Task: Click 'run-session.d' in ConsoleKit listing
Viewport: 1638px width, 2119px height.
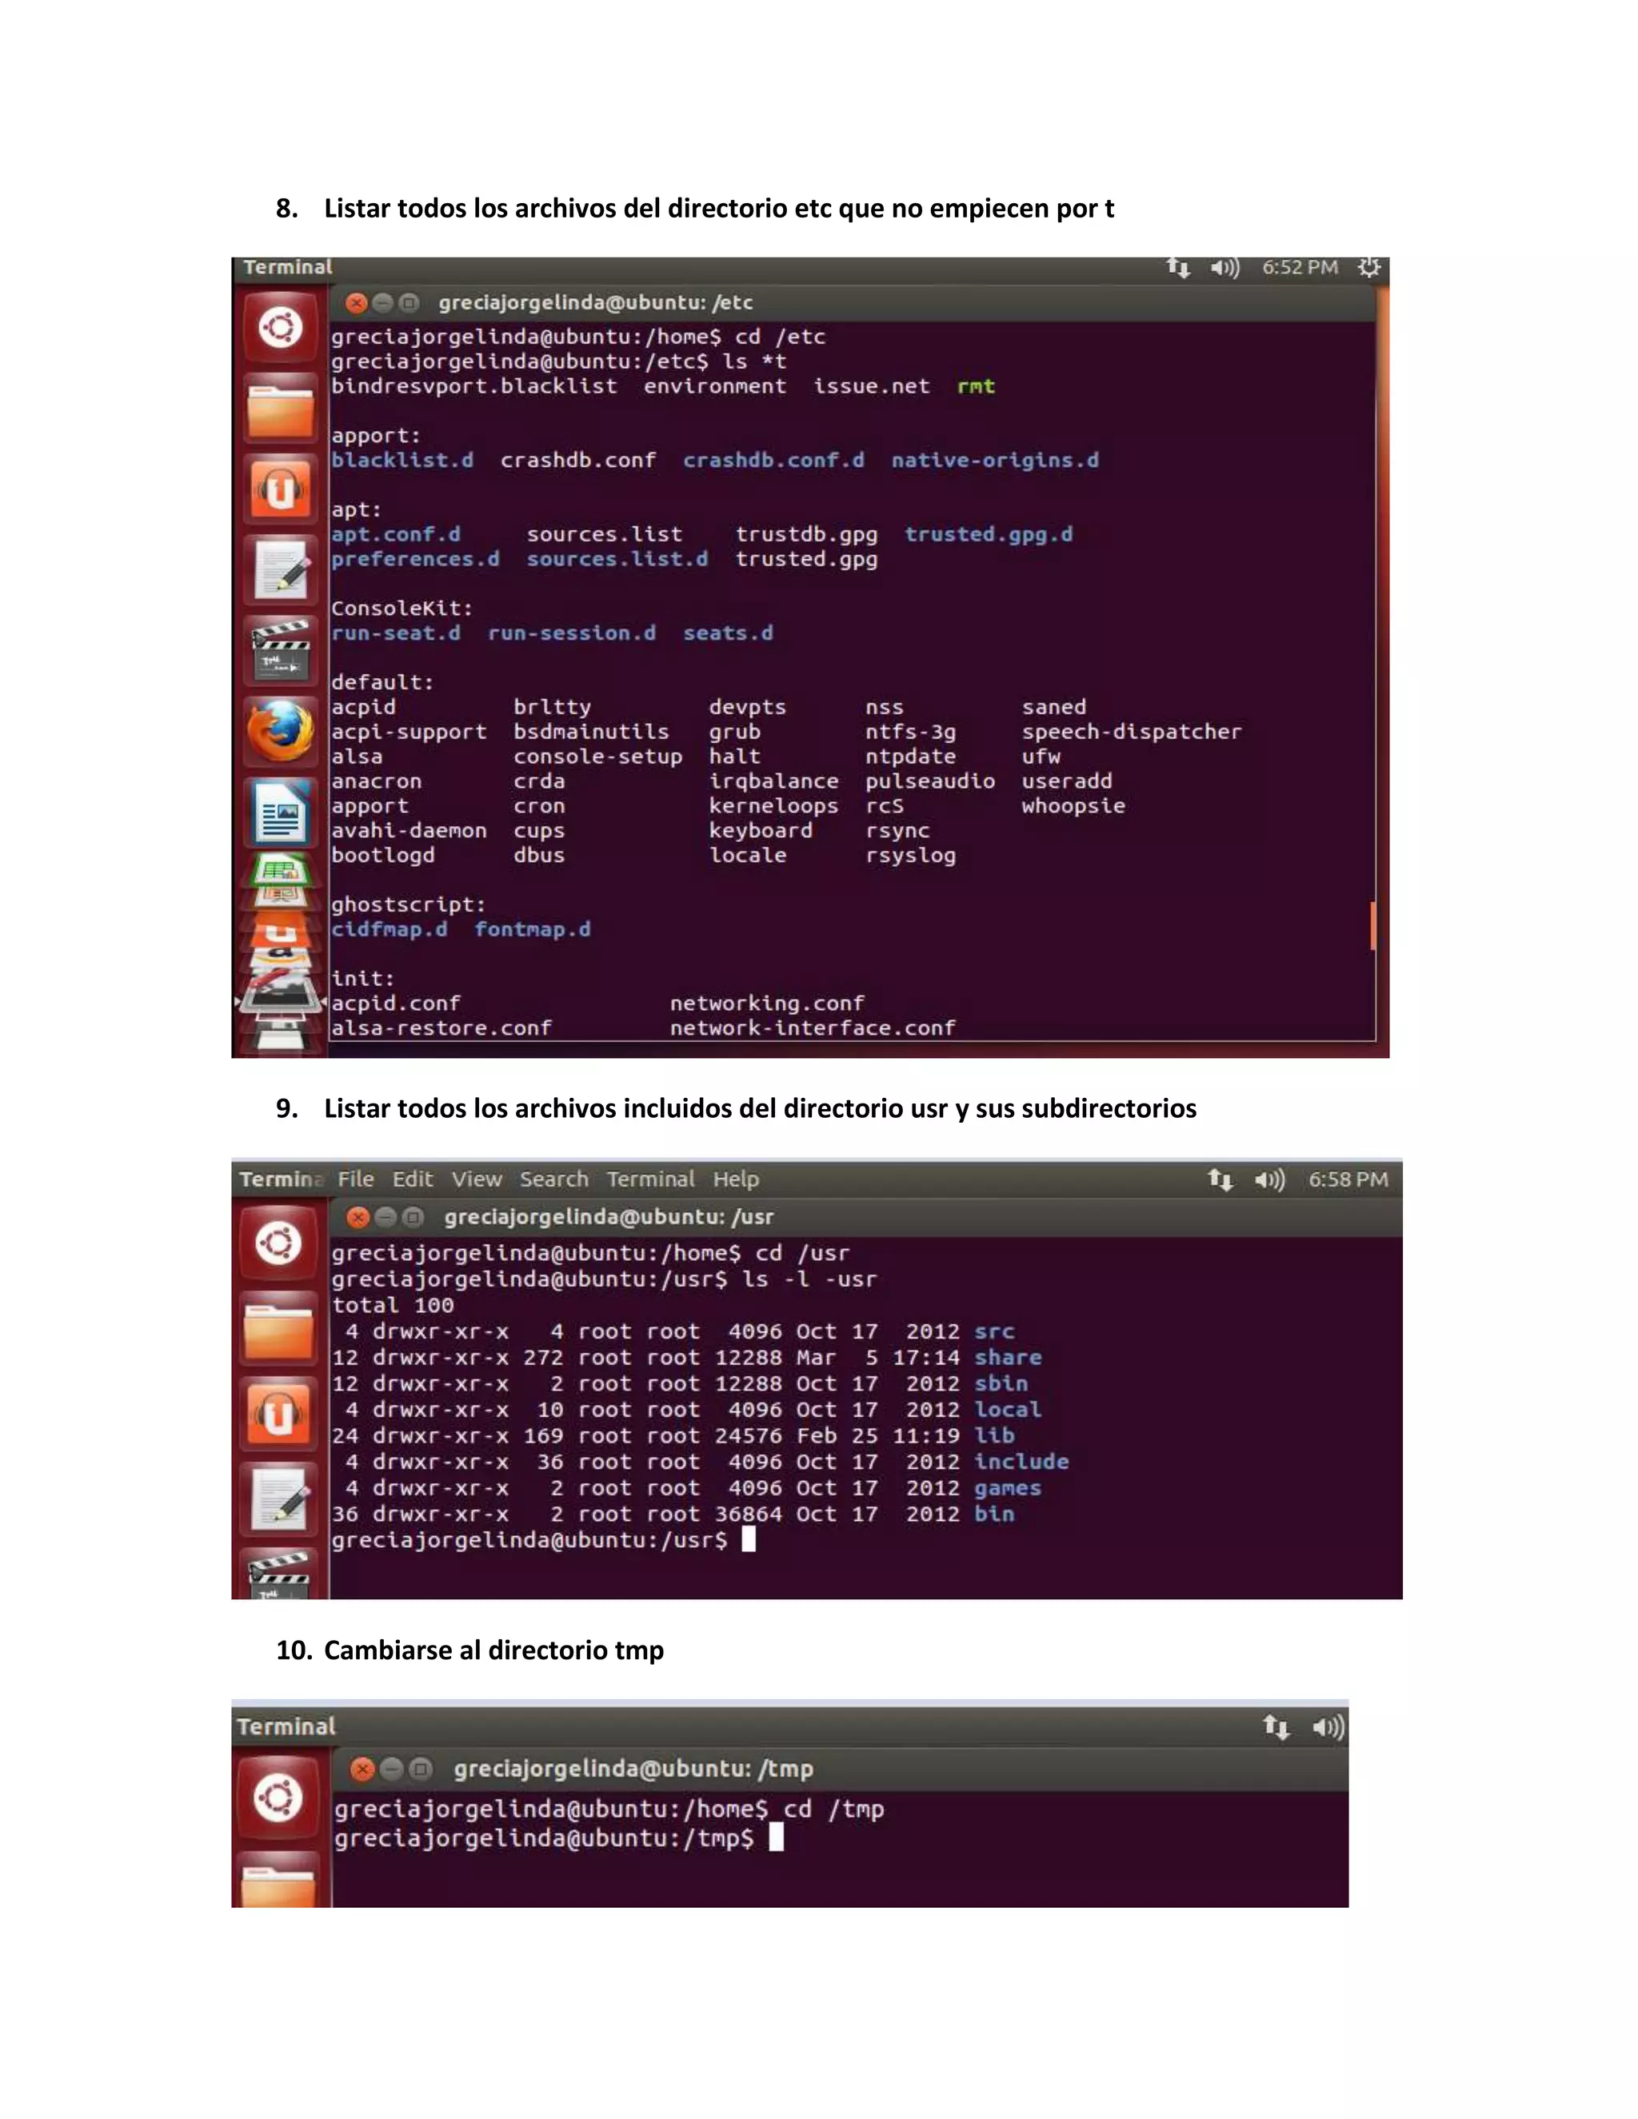Action: pos(572,633)
